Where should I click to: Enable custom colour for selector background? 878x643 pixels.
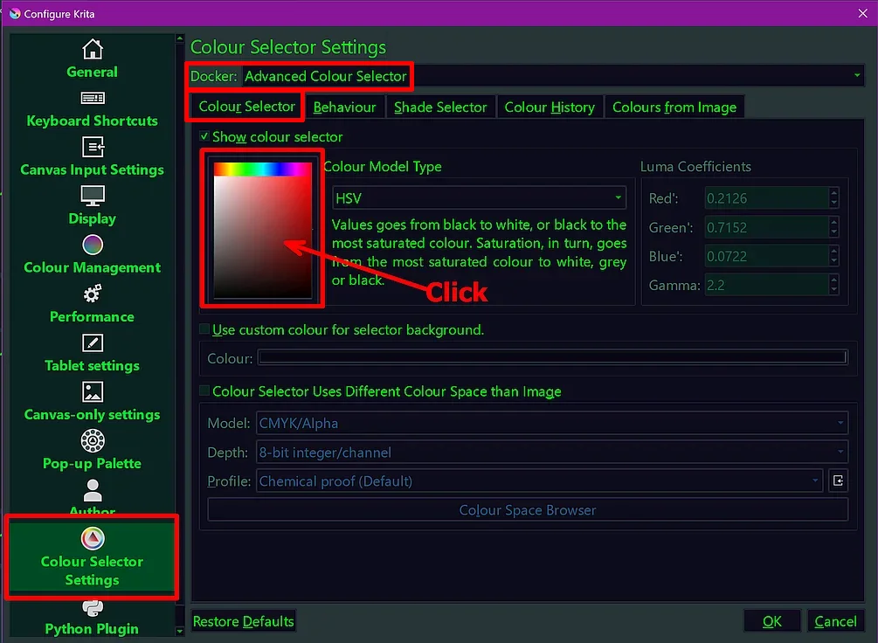(x=204, y=329)
